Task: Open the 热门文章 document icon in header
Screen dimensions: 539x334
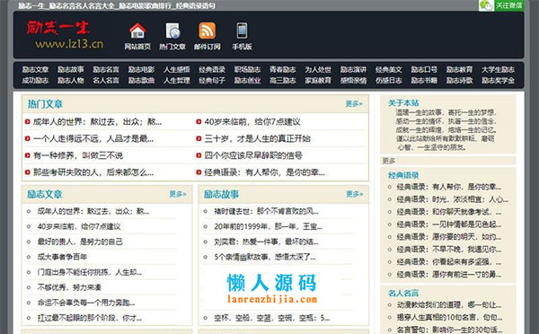Action: [x=172, y=31]
